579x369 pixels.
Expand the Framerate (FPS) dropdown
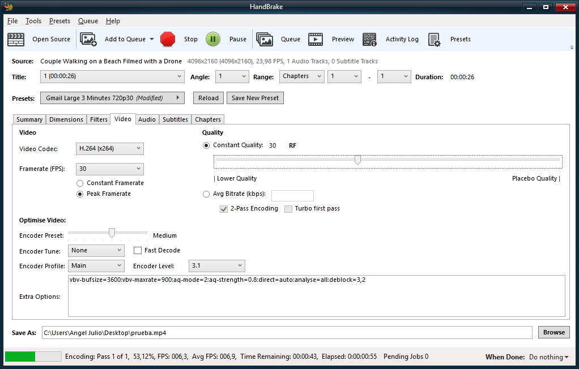pyautogui.click(x=110, y=169)
